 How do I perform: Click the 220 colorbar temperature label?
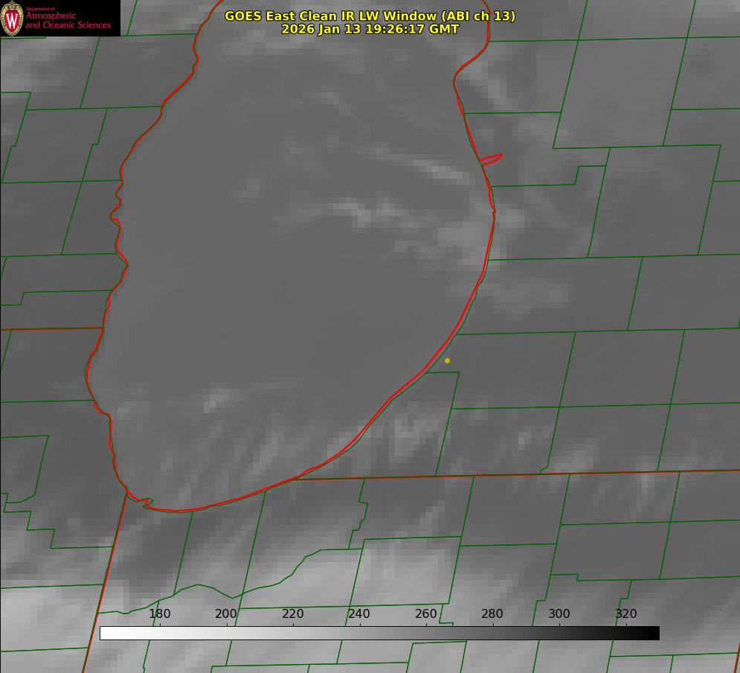pos(293,614)
